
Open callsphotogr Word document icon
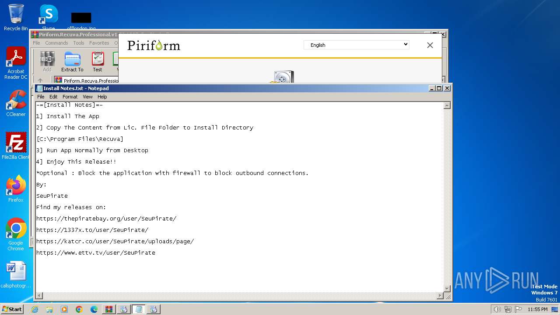(16, 275)
